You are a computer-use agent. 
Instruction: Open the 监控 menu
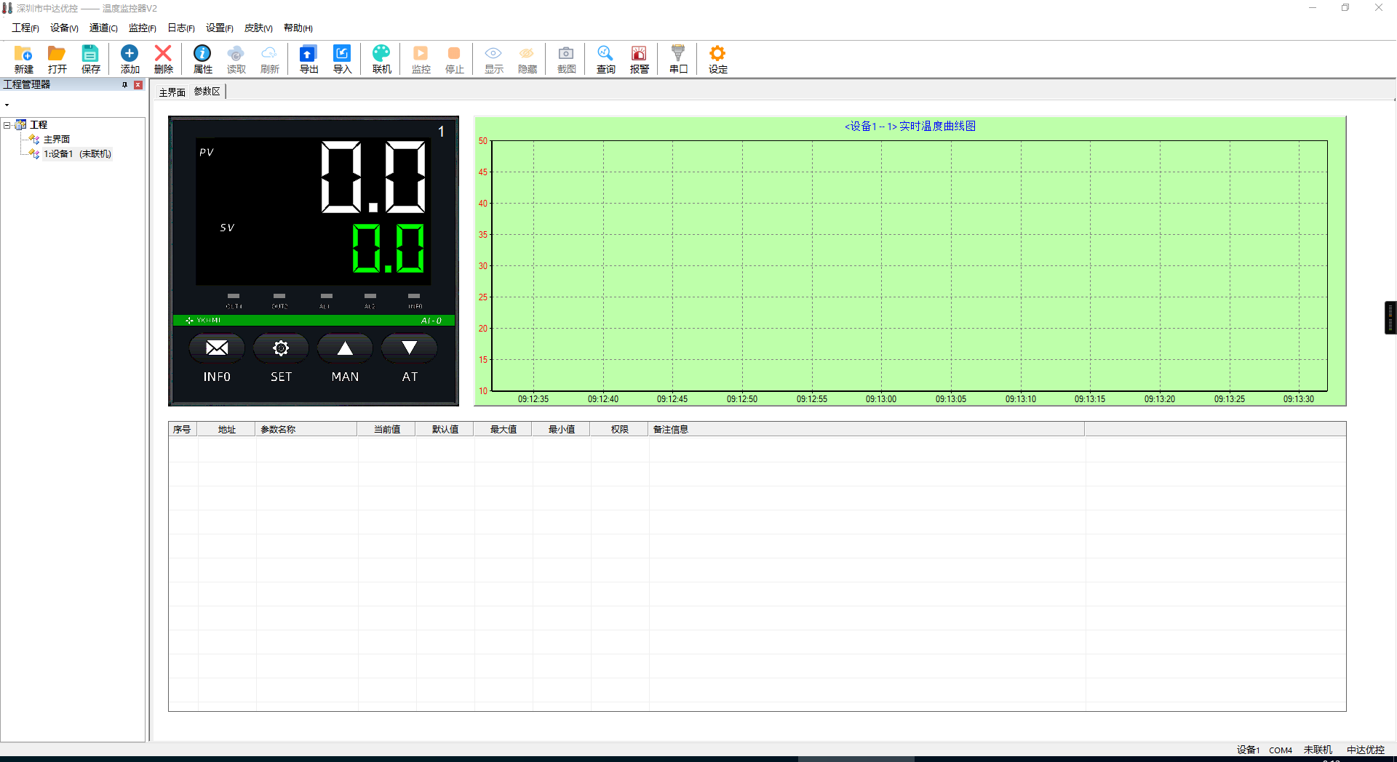tap(142, 28)
